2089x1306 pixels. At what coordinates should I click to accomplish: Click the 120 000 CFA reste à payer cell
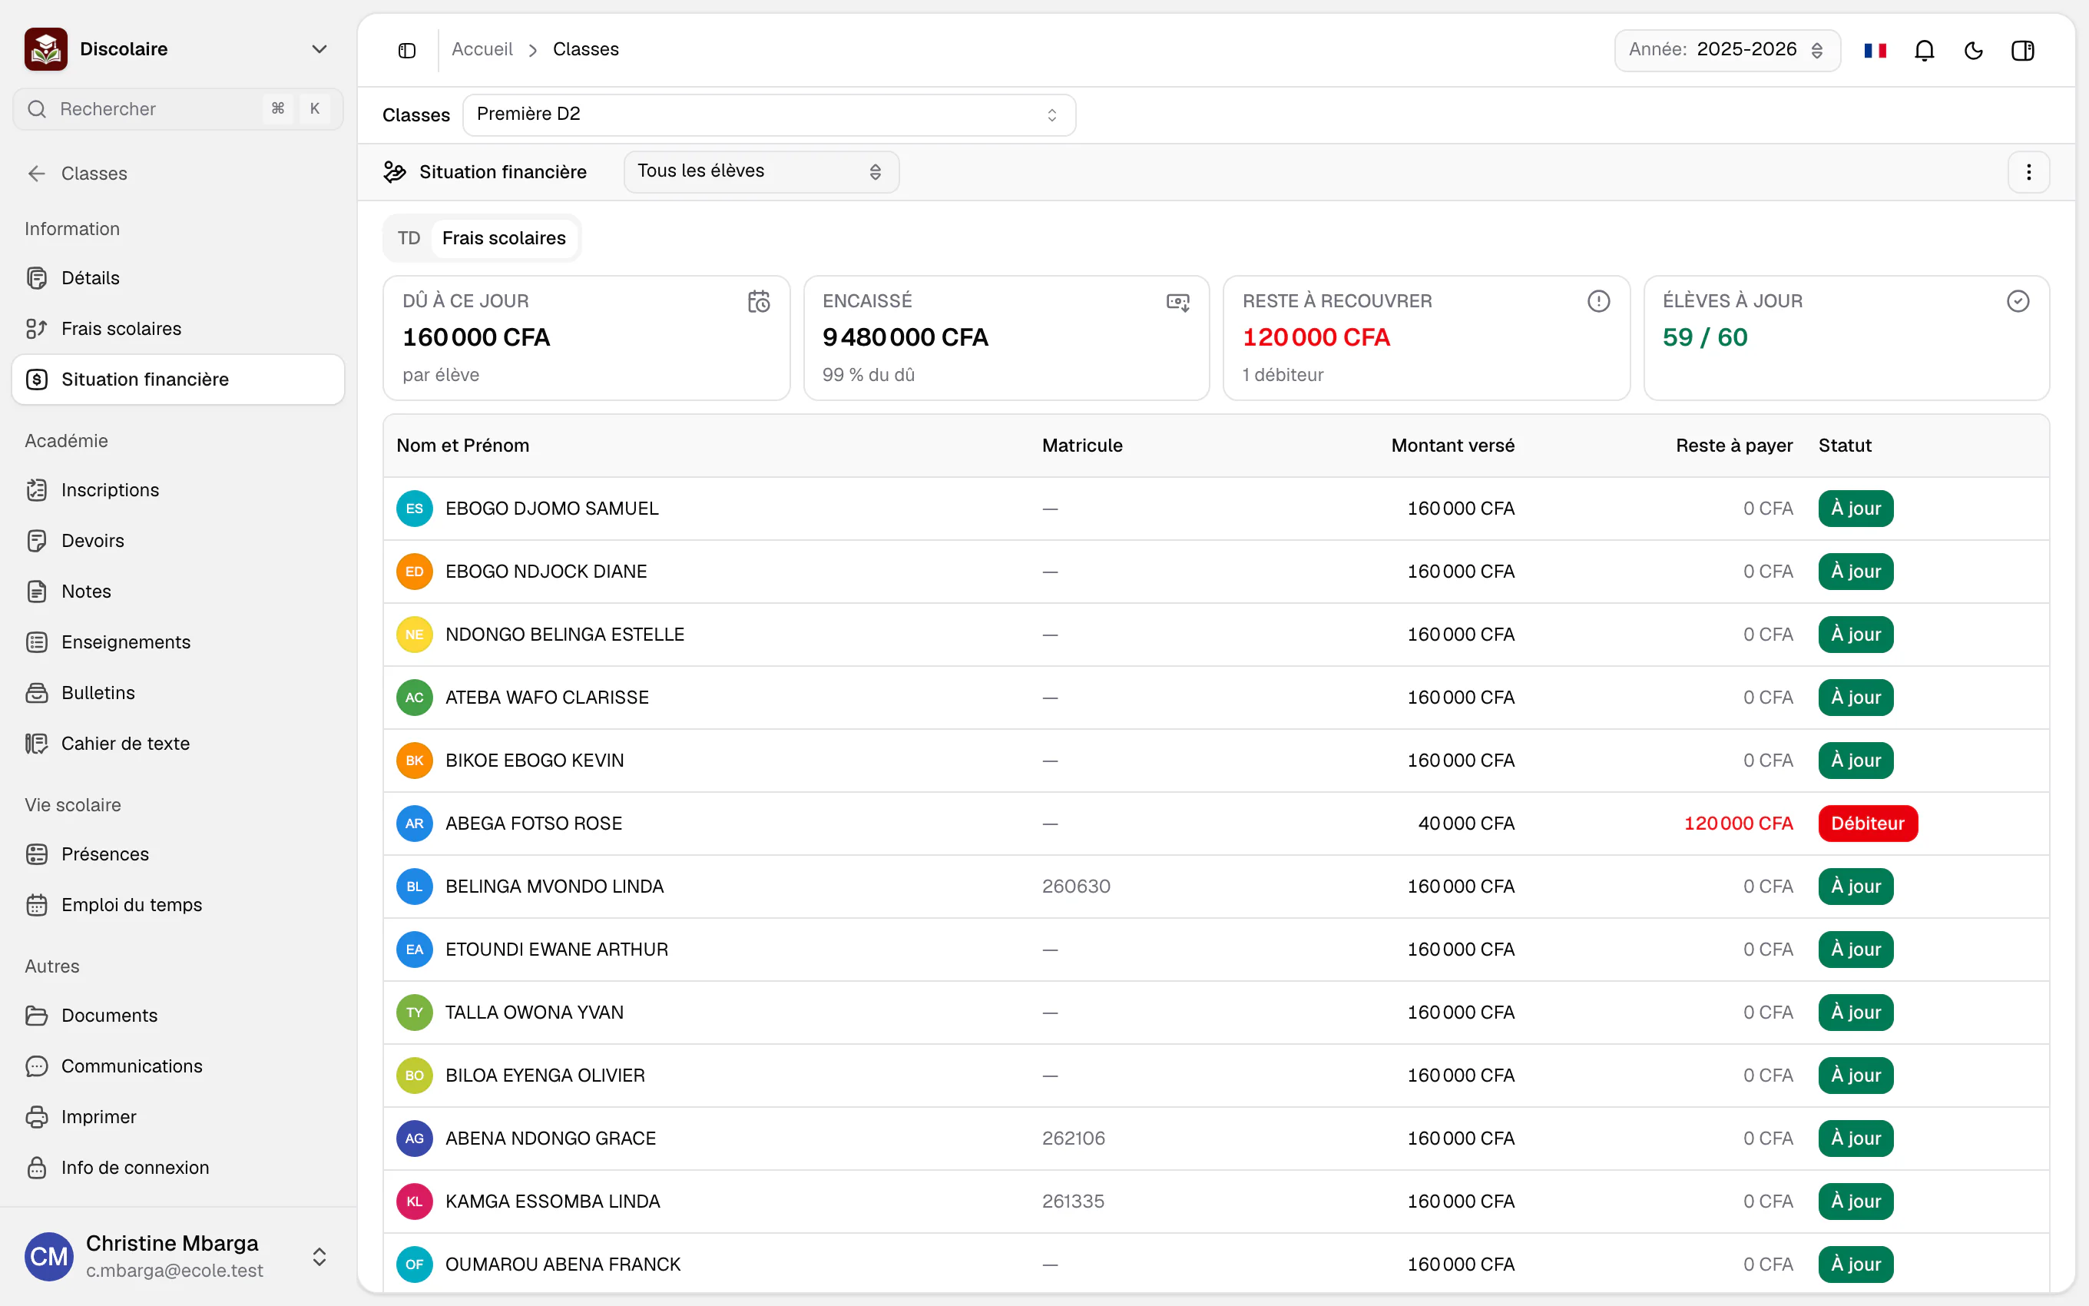click(1739, 824)
